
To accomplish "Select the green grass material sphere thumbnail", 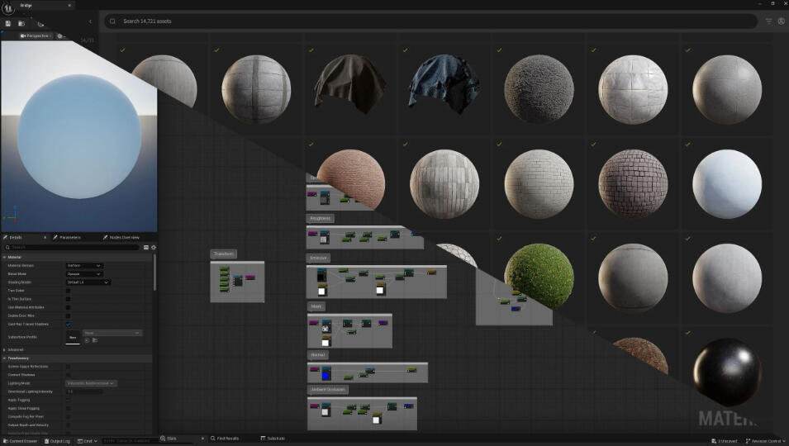I will (x=539, y=276).
